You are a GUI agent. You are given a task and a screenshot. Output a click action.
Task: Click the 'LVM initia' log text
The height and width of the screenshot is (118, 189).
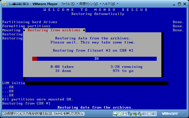[x=14, y=83]
